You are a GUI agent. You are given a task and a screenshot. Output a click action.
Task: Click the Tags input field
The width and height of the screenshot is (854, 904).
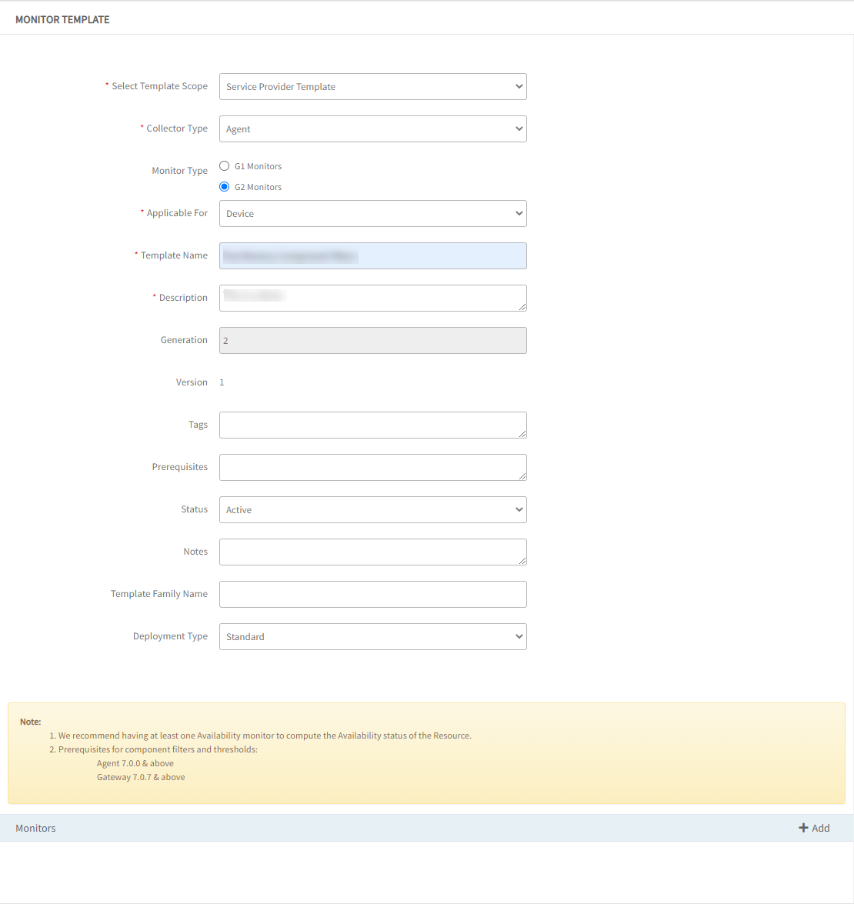coord(372,425)
